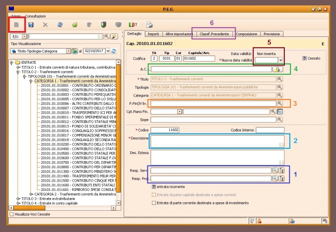Screen dimensions: 336x232
Task: Switch to the Importi tab
Action: point(153,34)
